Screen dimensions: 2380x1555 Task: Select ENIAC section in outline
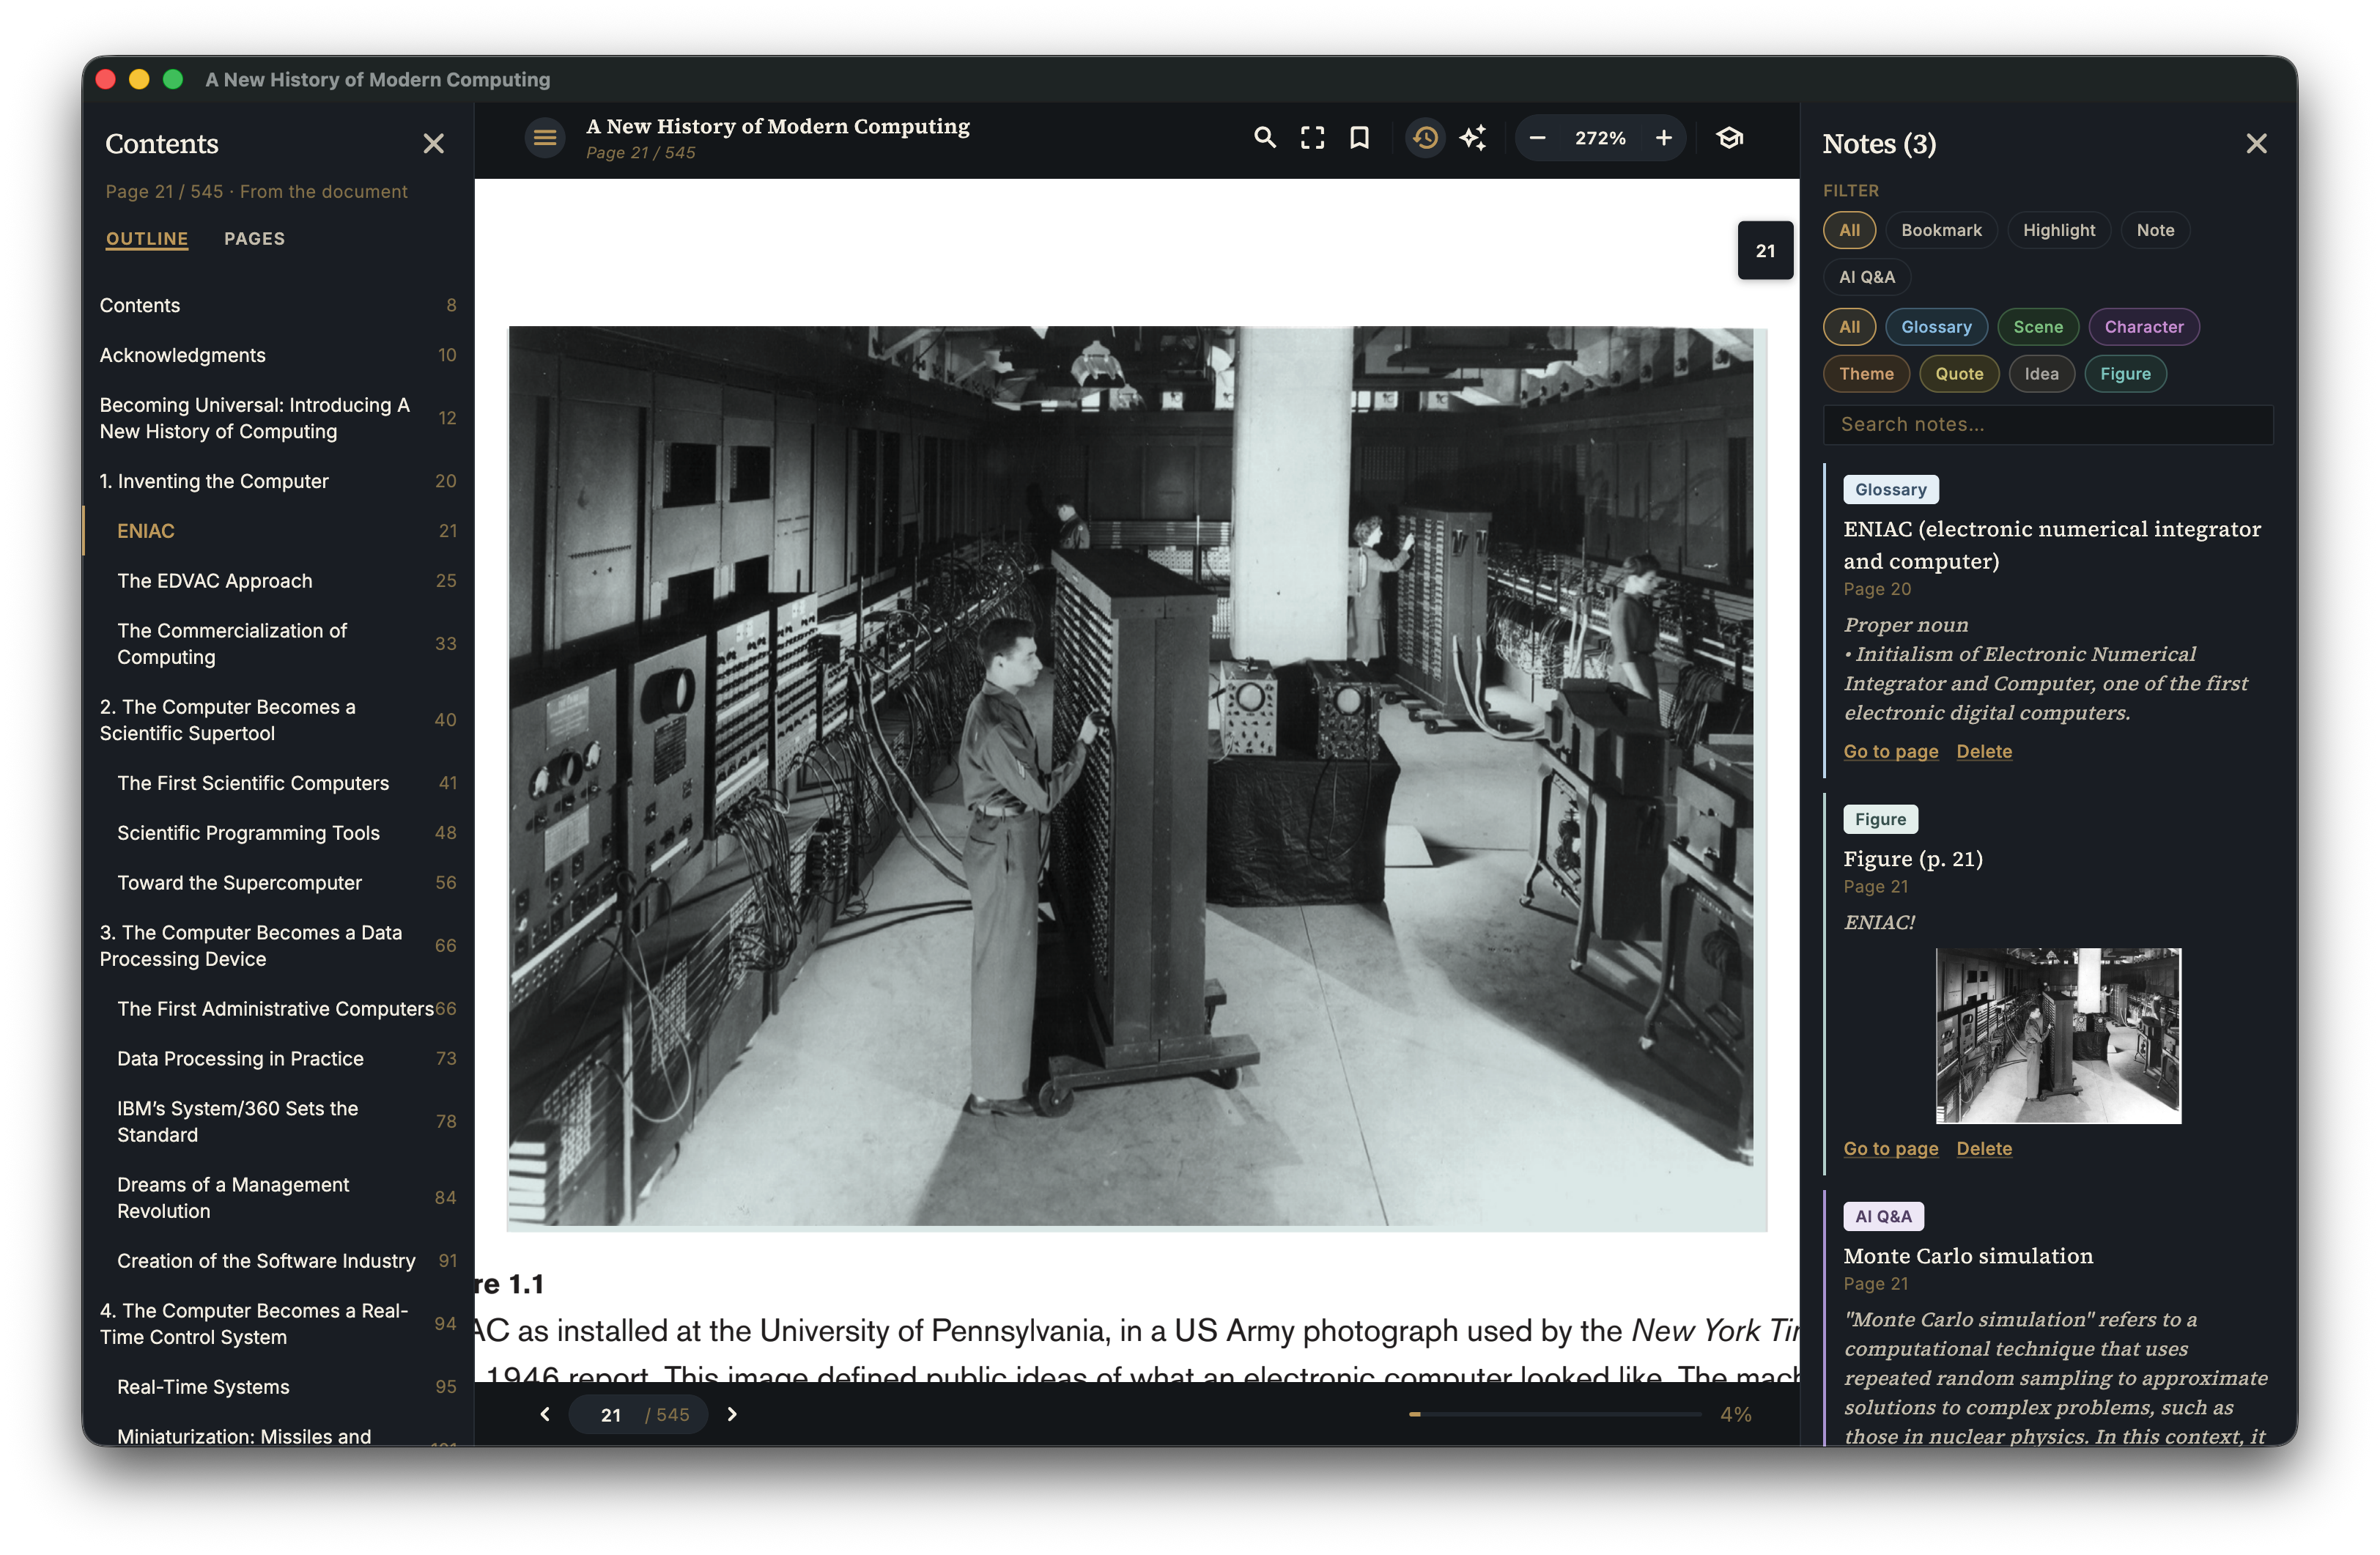click(x=278, y=531)
